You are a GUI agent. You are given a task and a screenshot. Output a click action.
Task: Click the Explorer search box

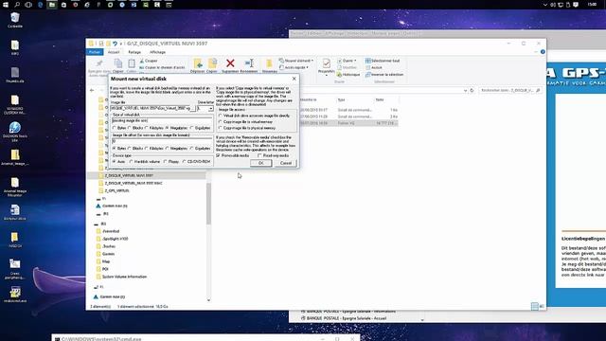pos(510,91)
